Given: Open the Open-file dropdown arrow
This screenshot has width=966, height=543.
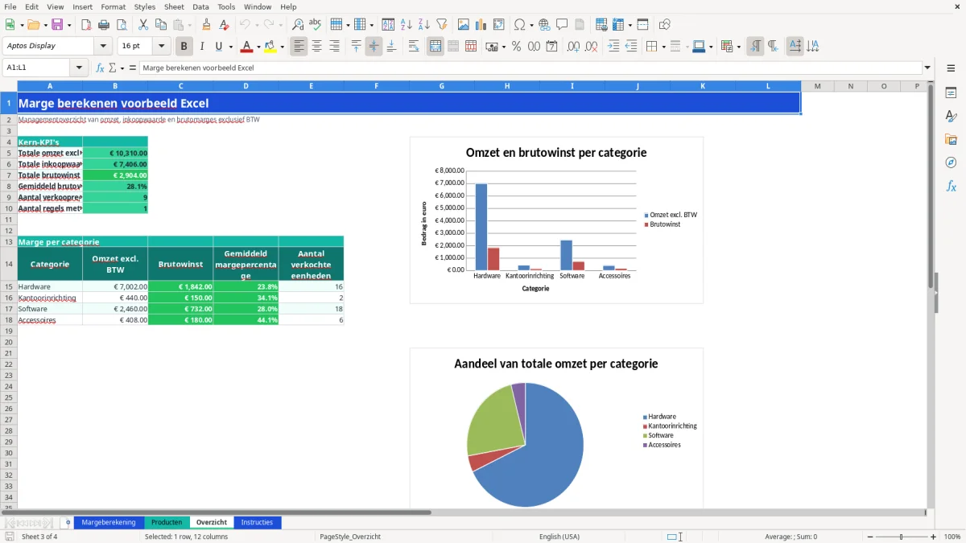Looking at the screenshot, I should click(44, 25).
